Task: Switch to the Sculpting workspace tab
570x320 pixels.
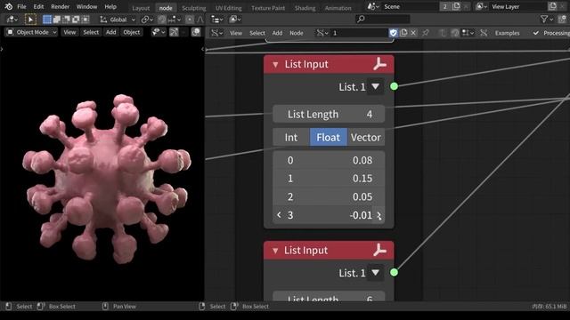Action: [x=194, y=8]
